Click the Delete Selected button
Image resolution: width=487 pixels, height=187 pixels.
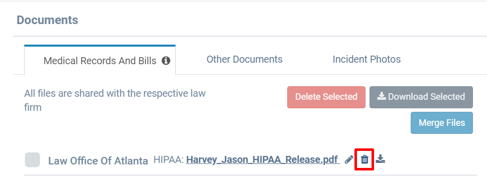[x=326, y=97]
